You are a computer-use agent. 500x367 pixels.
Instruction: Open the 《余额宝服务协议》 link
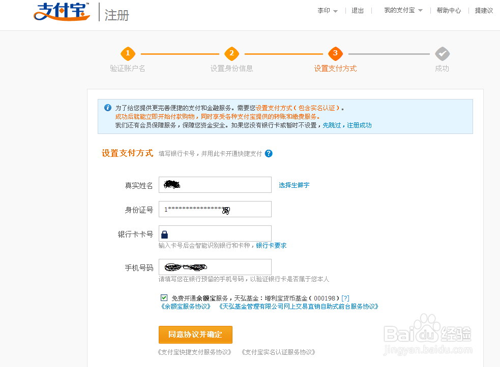tap(186, 307)
